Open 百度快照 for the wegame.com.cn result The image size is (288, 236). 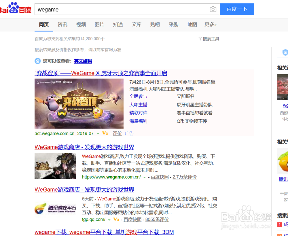click(x=160, y=177)
